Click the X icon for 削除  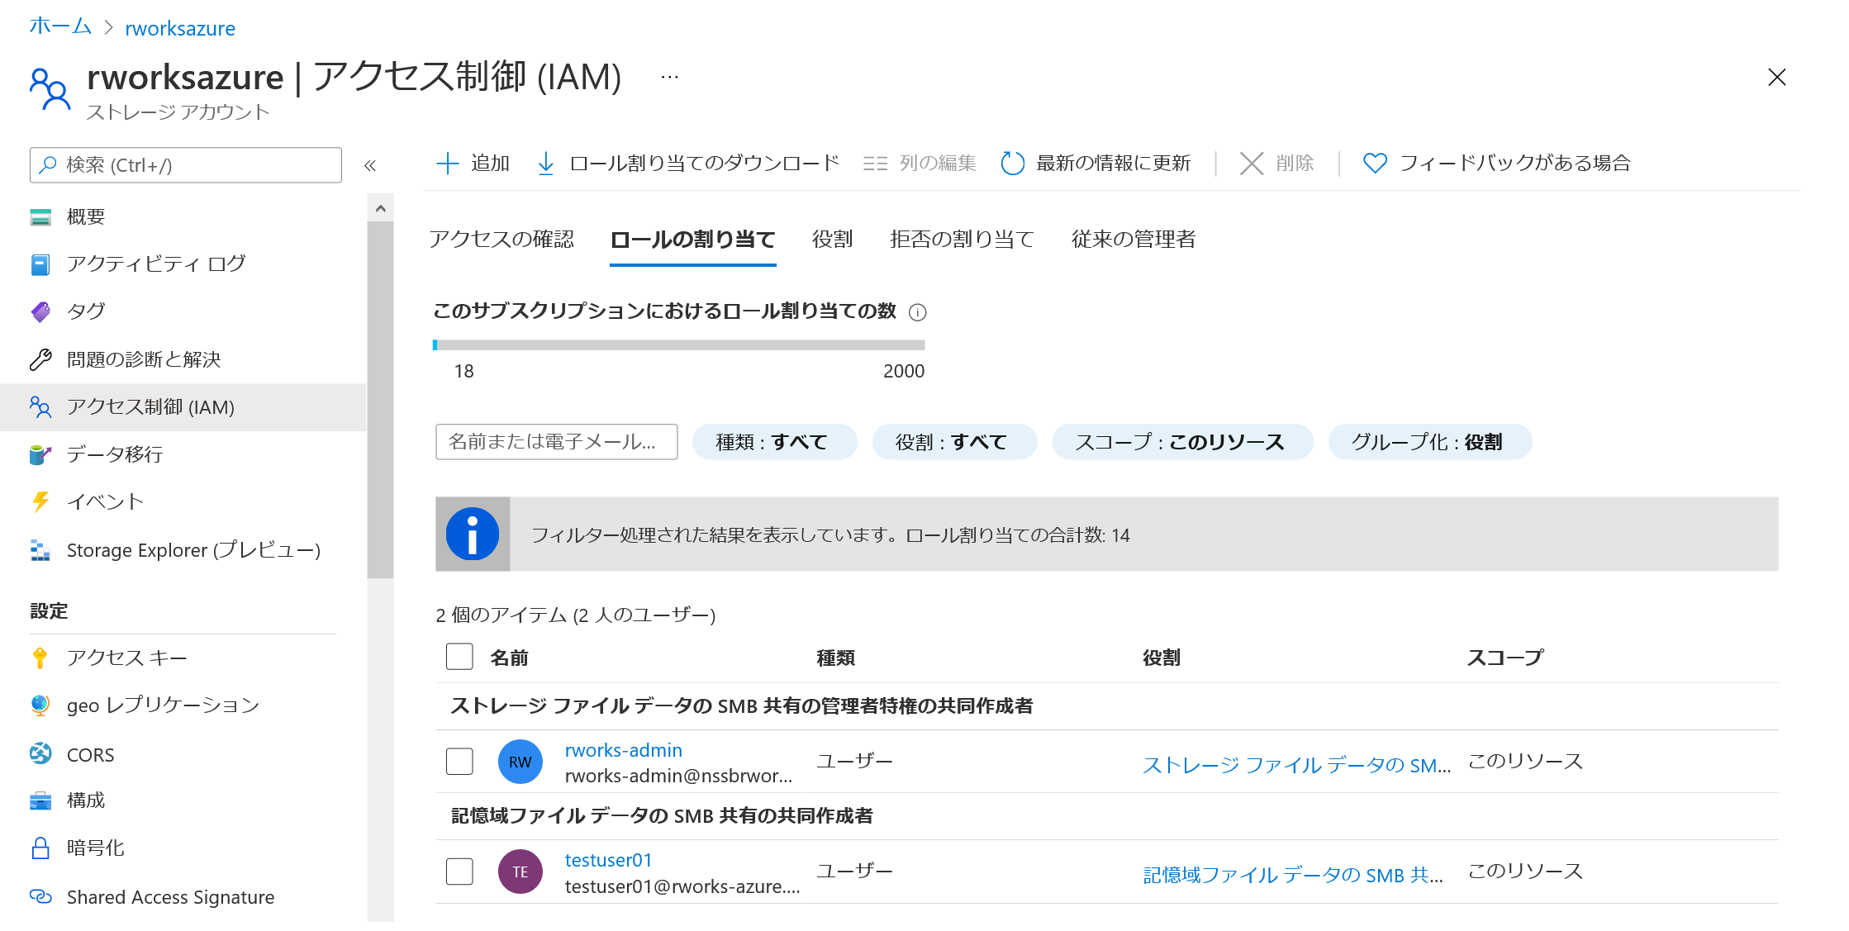[1252, 164]
